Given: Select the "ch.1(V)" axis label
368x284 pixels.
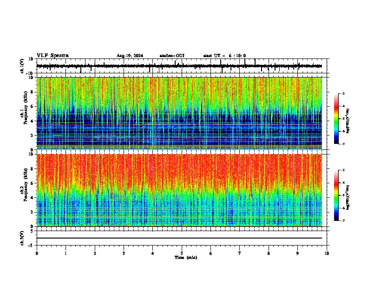Looking at the screenshot, I should pos(22,66).
